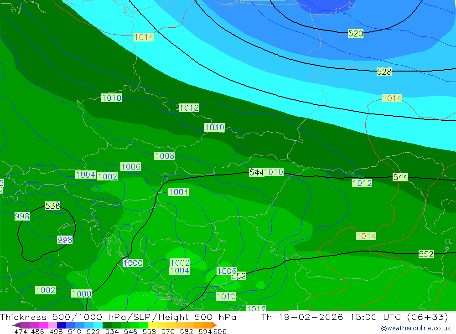The height and width of the screenshot is (334, 456).
Task: Select the 544 label touching the 1010 label
Action: [x=256, y=172]
